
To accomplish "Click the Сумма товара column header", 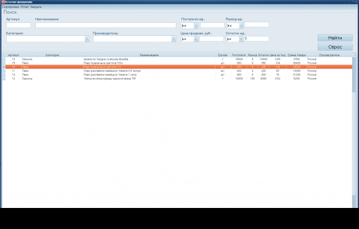I will [x=296, y=55].
